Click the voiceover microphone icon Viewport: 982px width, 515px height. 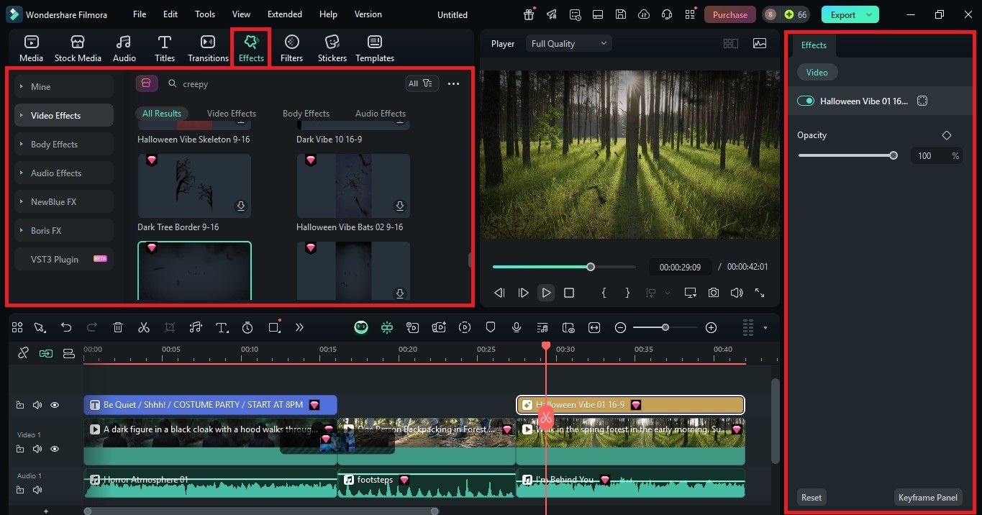[x=517, y=327]
